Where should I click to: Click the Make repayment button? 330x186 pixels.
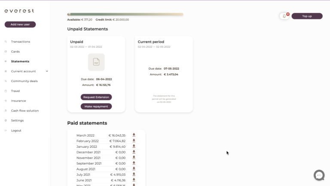pyautogui.click(x=96, y=107)
